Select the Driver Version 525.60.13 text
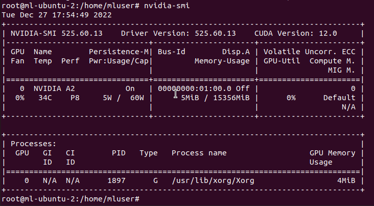 (178, 33)
